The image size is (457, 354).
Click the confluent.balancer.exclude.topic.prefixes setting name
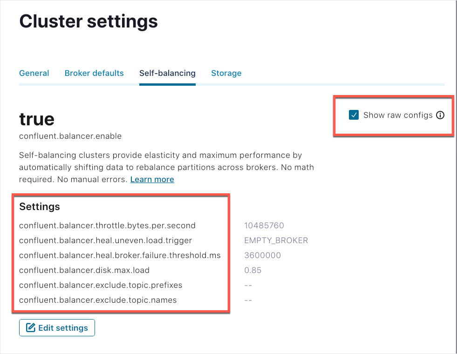point(101,285)
